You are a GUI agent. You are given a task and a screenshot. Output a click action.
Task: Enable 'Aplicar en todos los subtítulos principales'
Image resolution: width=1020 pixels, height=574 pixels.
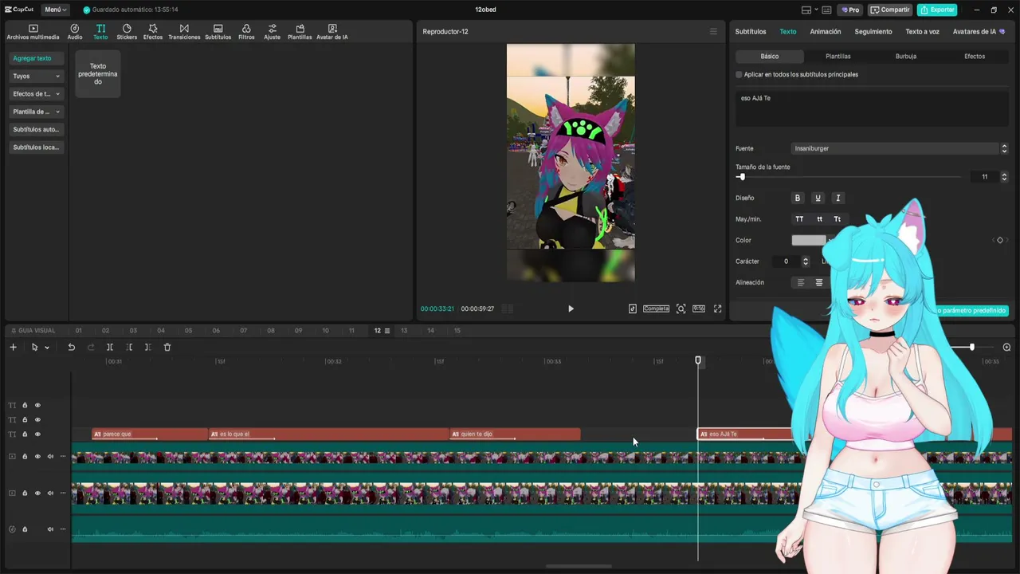click(739, 74)
